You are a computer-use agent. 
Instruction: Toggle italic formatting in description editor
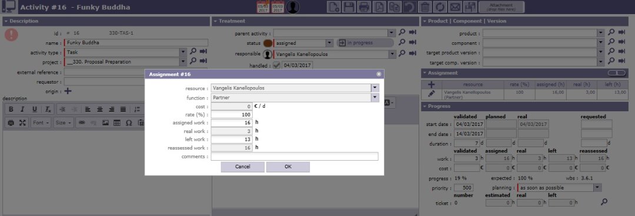[23, 109]
